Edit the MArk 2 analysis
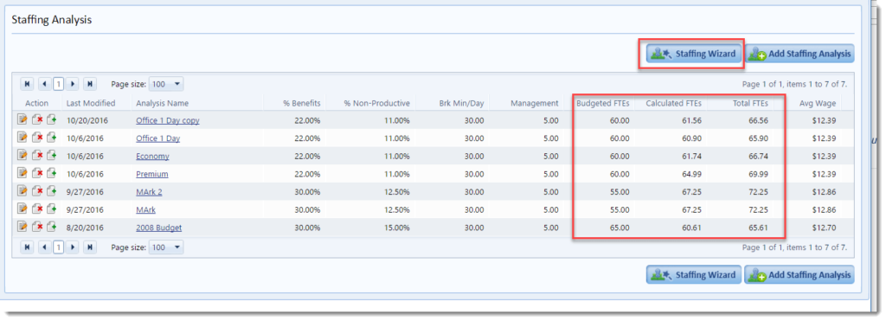886x321 pixels. [22, 191]
